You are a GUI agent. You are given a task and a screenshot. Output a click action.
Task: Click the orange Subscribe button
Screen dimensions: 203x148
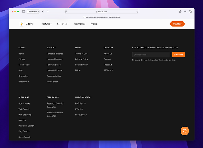pyautogui.click(x=178, y=55)
